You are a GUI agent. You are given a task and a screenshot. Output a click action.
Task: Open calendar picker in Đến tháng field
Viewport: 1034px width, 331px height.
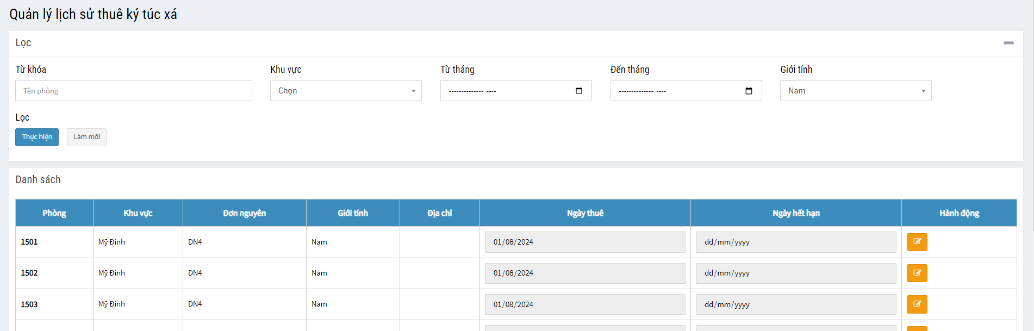(749, 91)
